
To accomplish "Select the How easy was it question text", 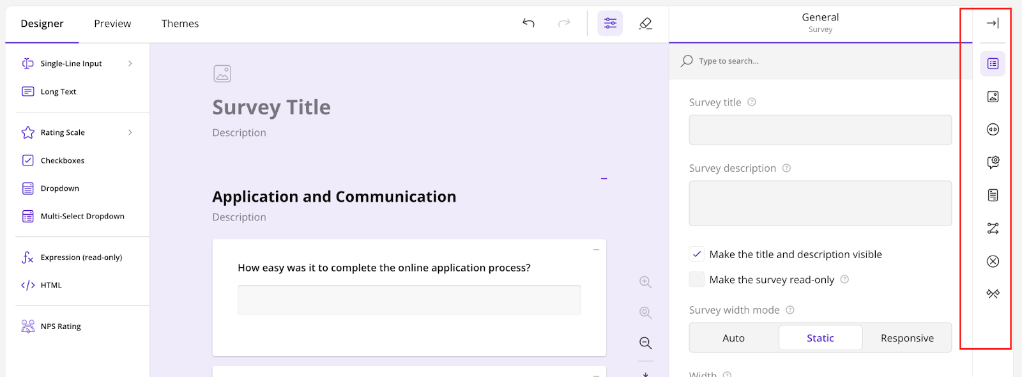I will pyautogui.click(x=384, y=268).
